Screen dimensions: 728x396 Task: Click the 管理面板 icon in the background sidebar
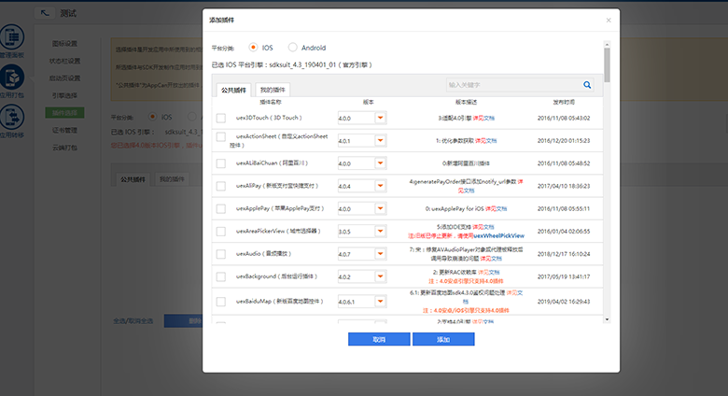12,36
